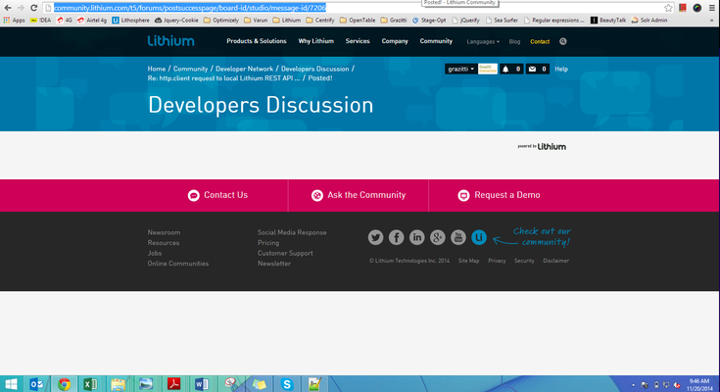Open the Customer Support footer link

[x=285, y=253]
